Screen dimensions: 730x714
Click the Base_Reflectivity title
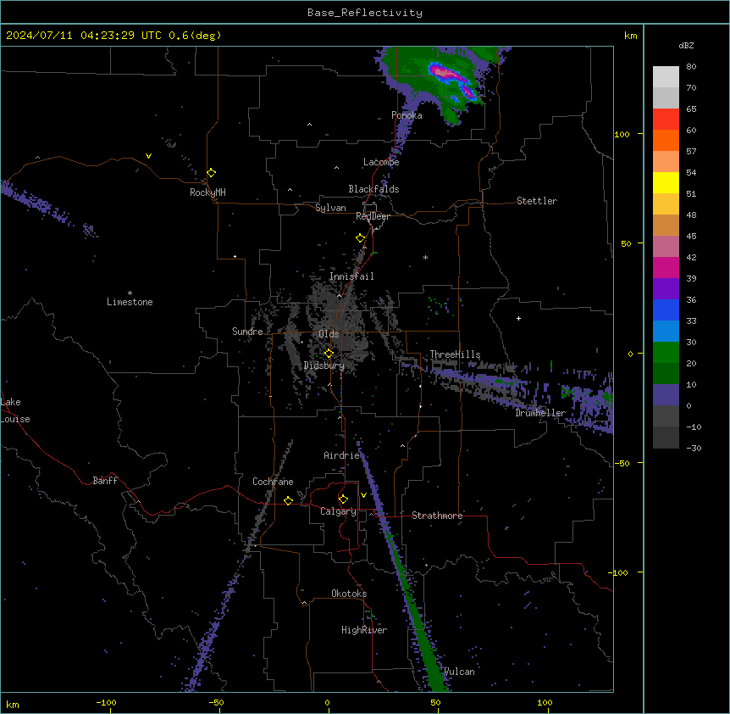[x=365, y=13]
